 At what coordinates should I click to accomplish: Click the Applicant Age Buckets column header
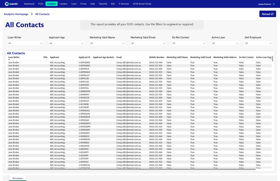click(103, 57)
